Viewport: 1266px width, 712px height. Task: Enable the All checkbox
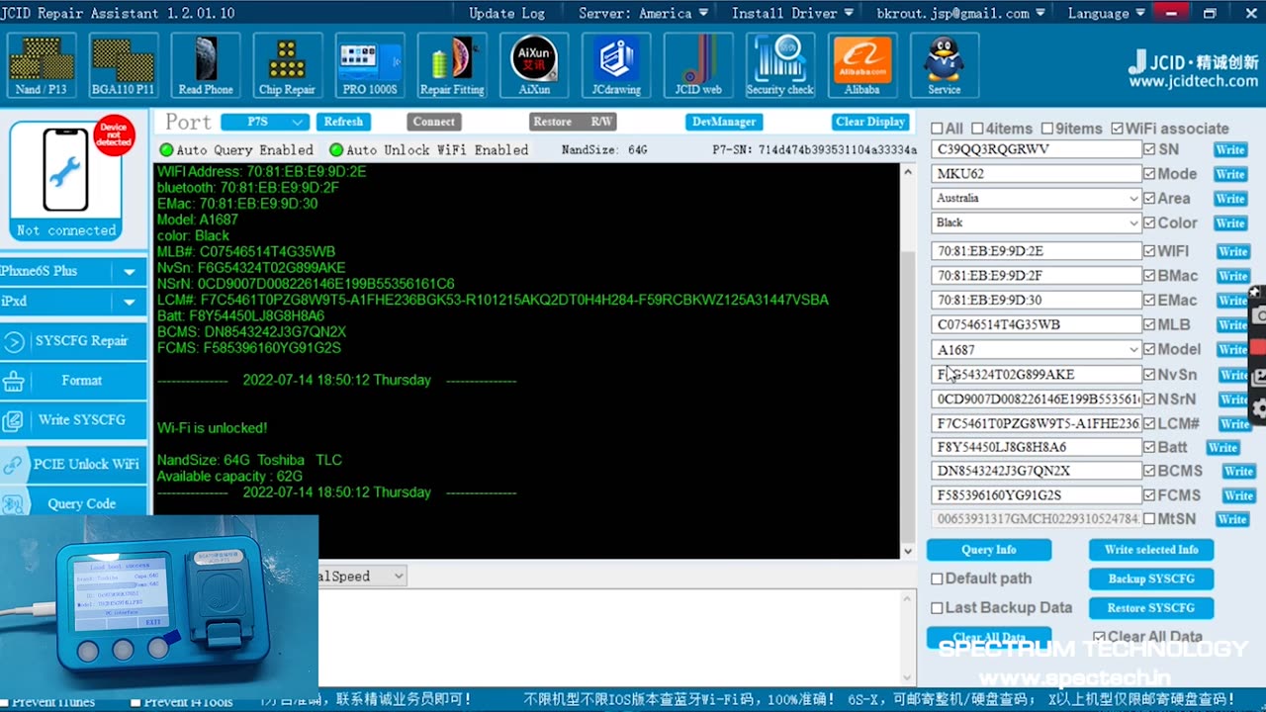click(937, 129)
